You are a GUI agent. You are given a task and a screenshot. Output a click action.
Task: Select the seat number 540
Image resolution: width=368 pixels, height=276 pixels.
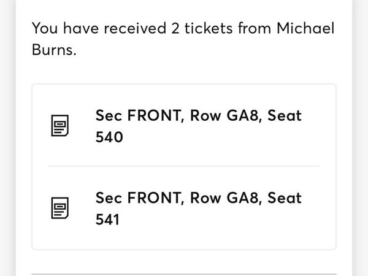pyautogui.click(x=109, y=137)
